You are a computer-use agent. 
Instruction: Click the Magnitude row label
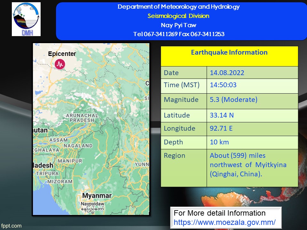pos(181,100)
